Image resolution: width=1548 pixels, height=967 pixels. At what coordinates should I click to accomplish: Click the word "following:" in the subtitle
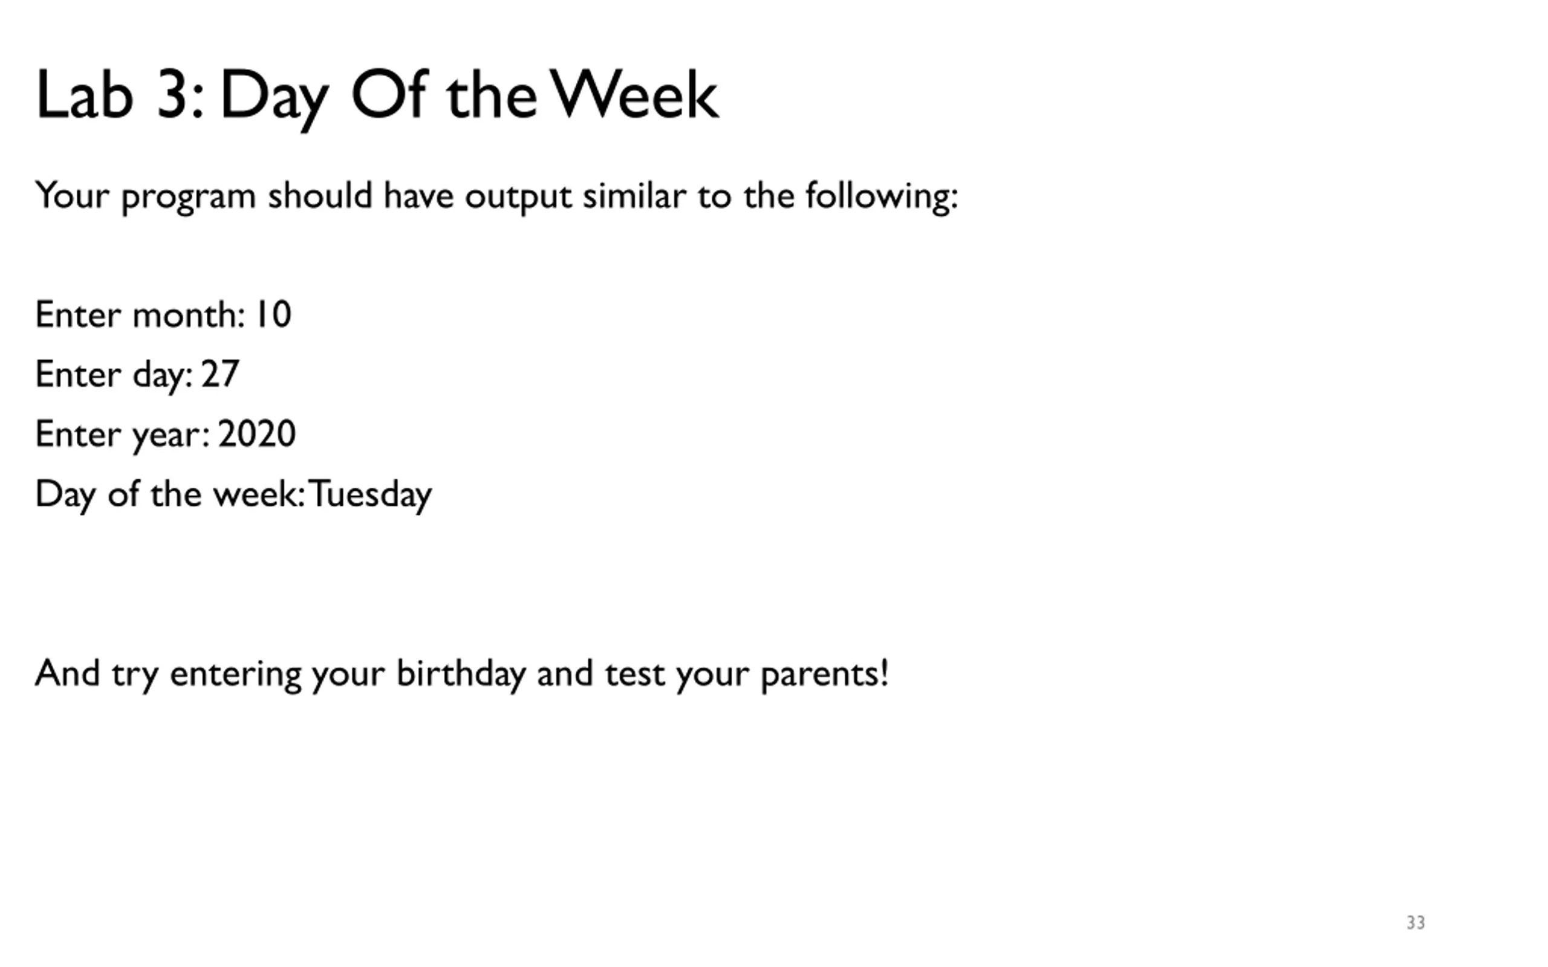coord(882,196)
